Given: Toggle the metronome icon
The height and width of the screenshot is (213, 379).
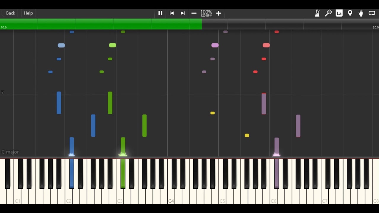Looking at the screenshot, I should (x=317, y=13).
